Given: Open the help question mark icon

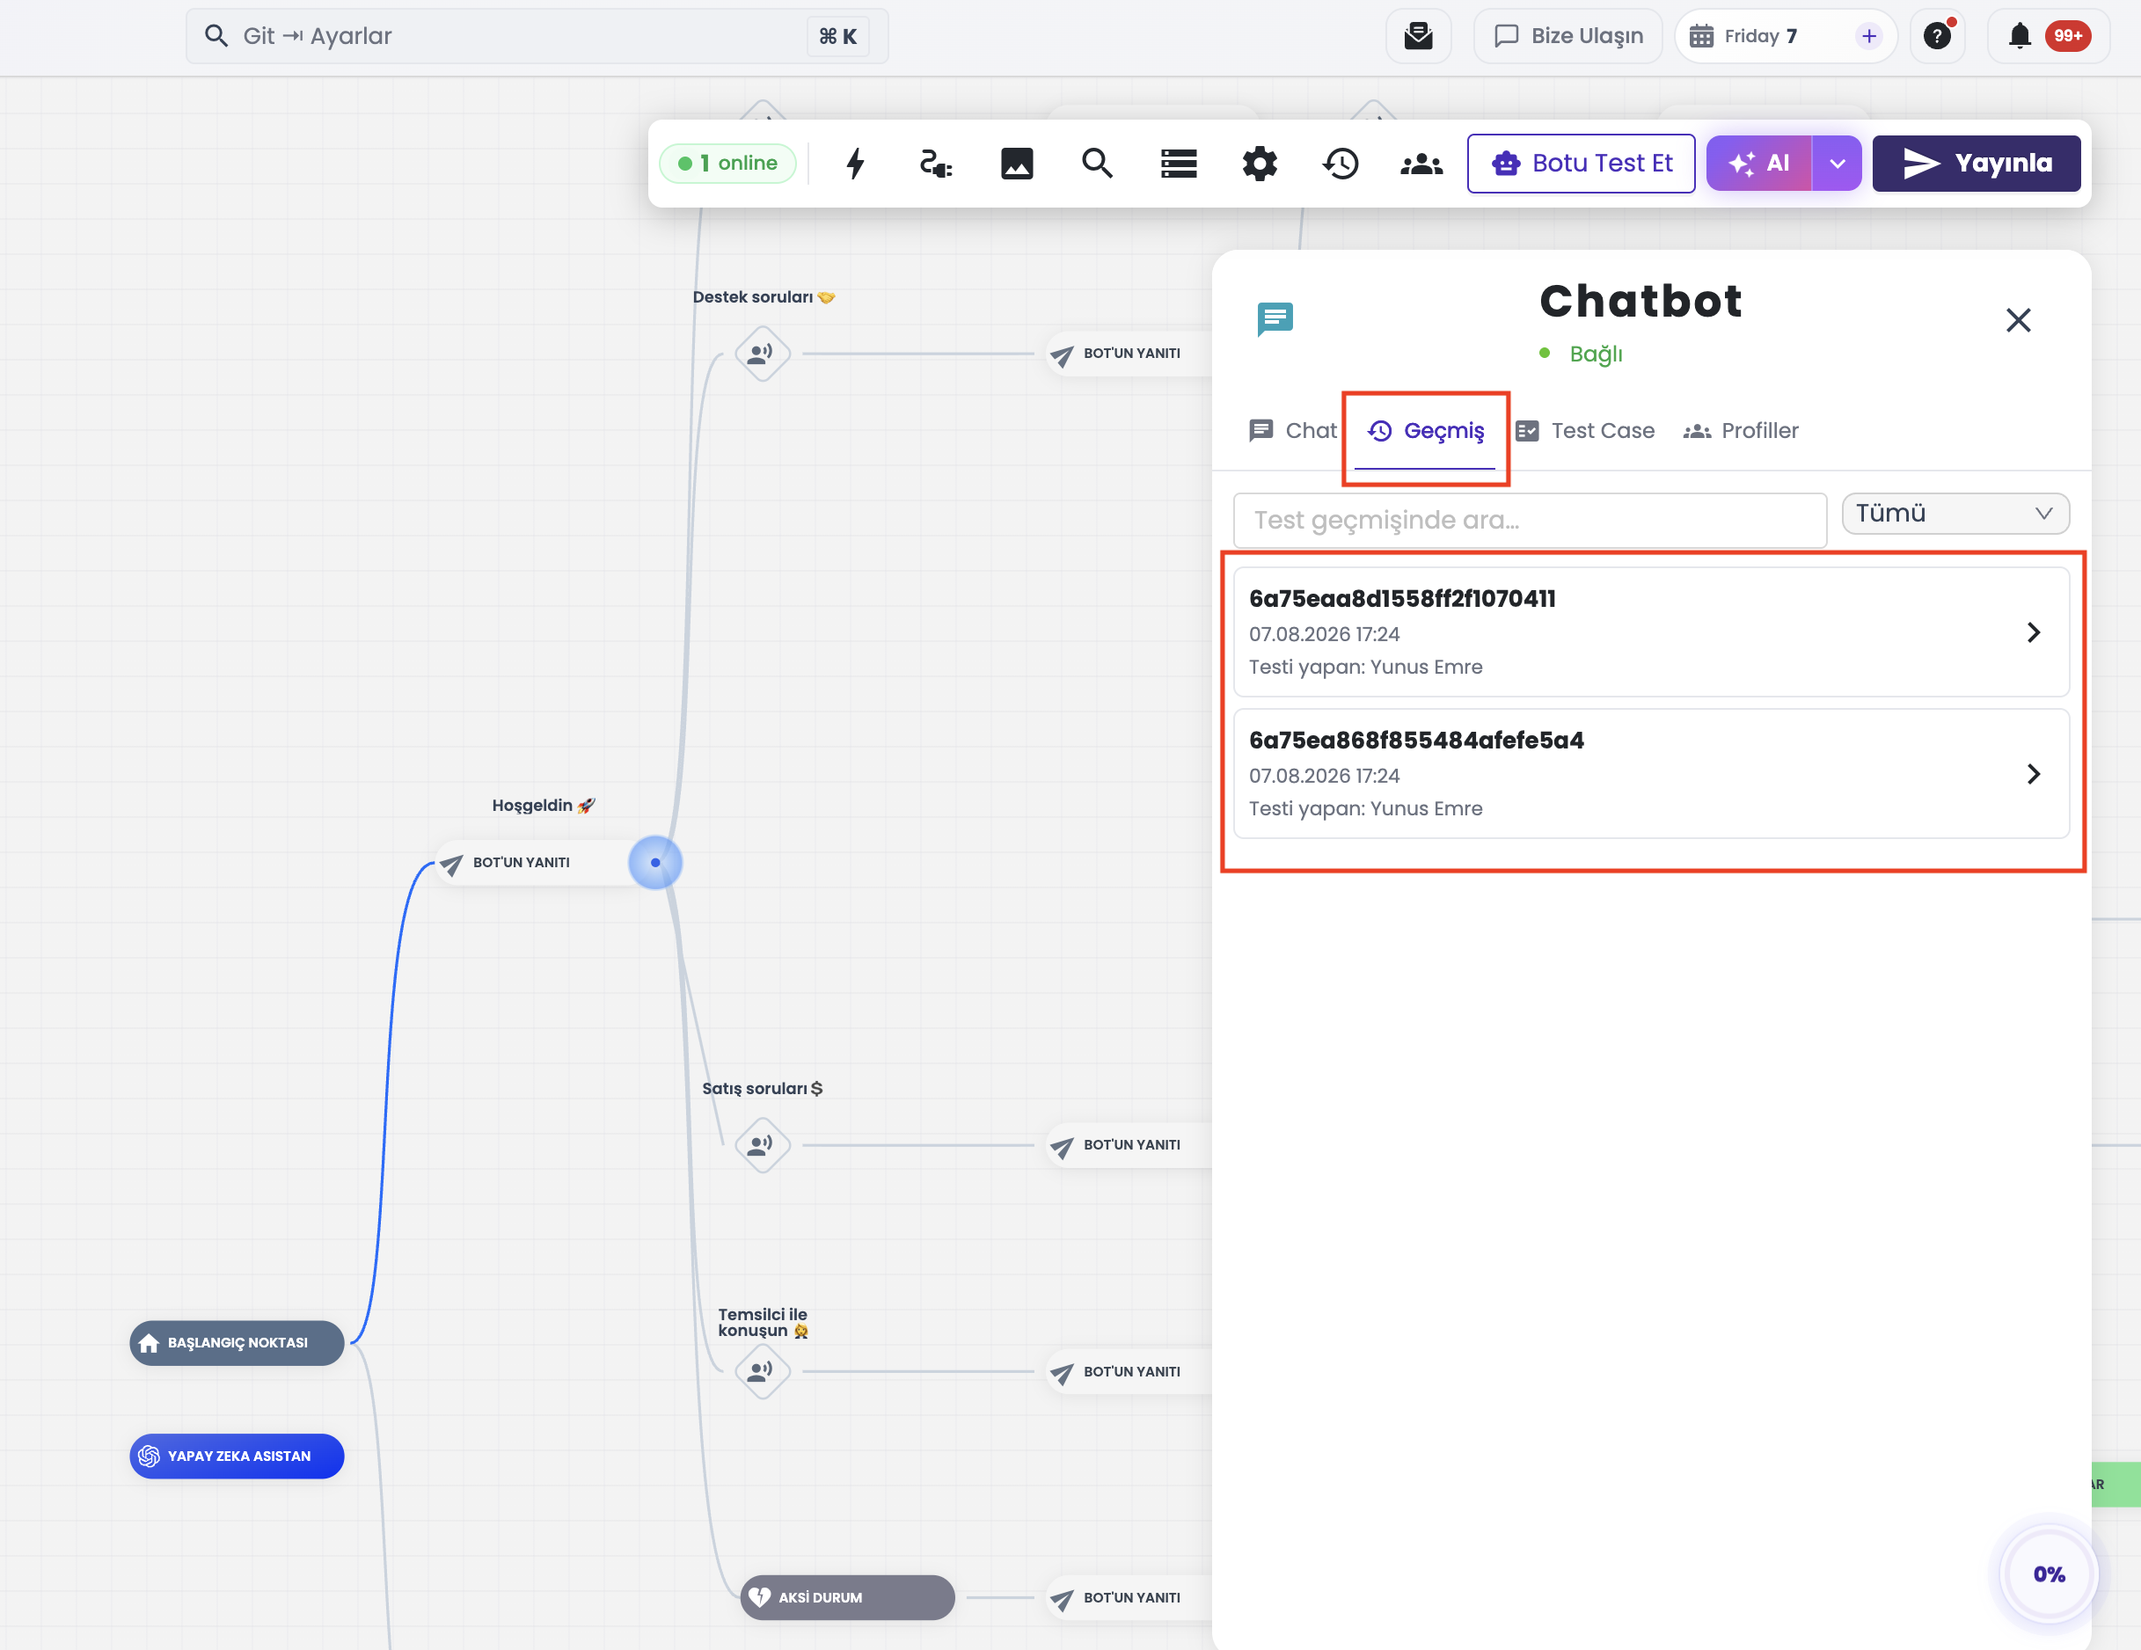Looking at the screenshot, I should coord(1937,36).
